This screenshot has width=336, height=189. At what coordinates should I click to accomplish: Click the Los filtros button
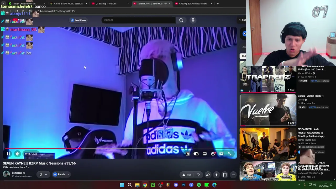tap(78, 20)
